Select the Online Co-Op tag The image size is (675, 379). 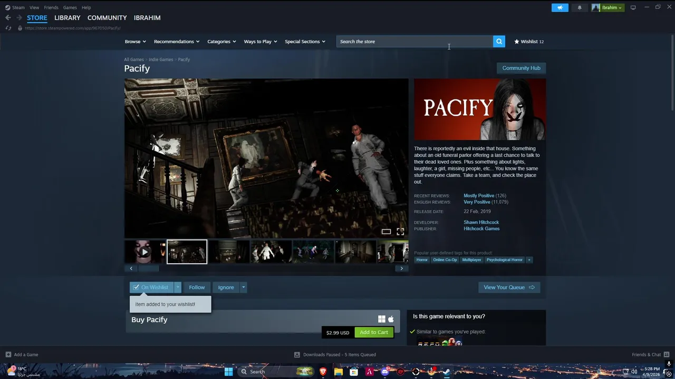tap(445, 260)
